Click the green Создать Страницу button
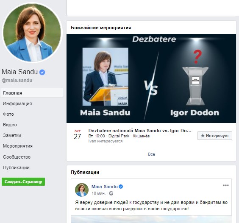239x223 pixels. pyautogui.click(x=23, y=181)
